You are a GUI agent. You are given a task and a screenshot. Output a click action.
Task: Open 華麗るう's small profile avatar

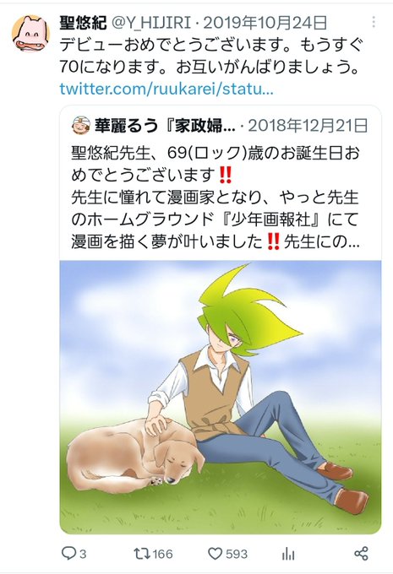81,126
